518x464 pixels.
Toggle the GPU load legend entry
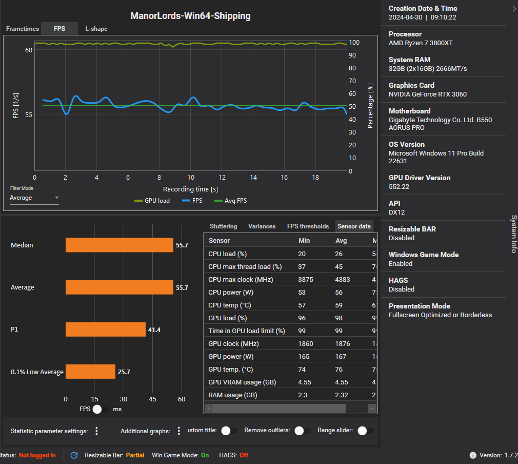(x=152, y=201)
